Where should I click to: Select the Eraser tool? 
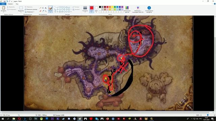pos(40,11)
